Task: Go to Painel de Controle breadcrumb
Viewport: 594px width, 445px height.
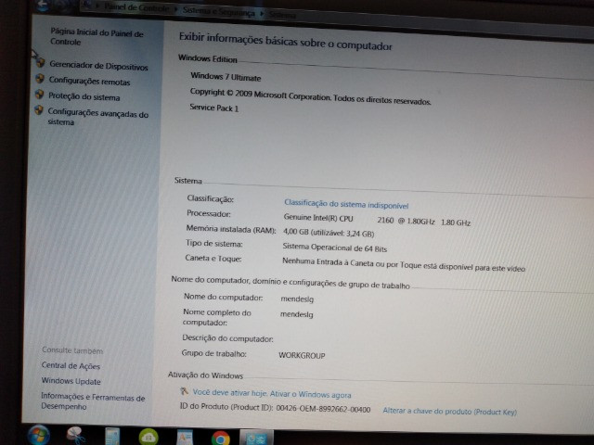Action: point(136,7)
